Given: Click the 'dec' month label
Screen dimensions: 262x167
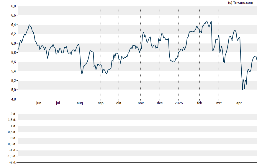Looking at the screenshot, I should [160, 103].
